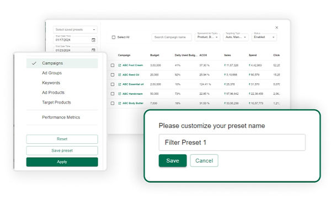Click the budget value 7,000
Image resolution: width=331 pixels, height=200 pixels.
coord(154,103)
